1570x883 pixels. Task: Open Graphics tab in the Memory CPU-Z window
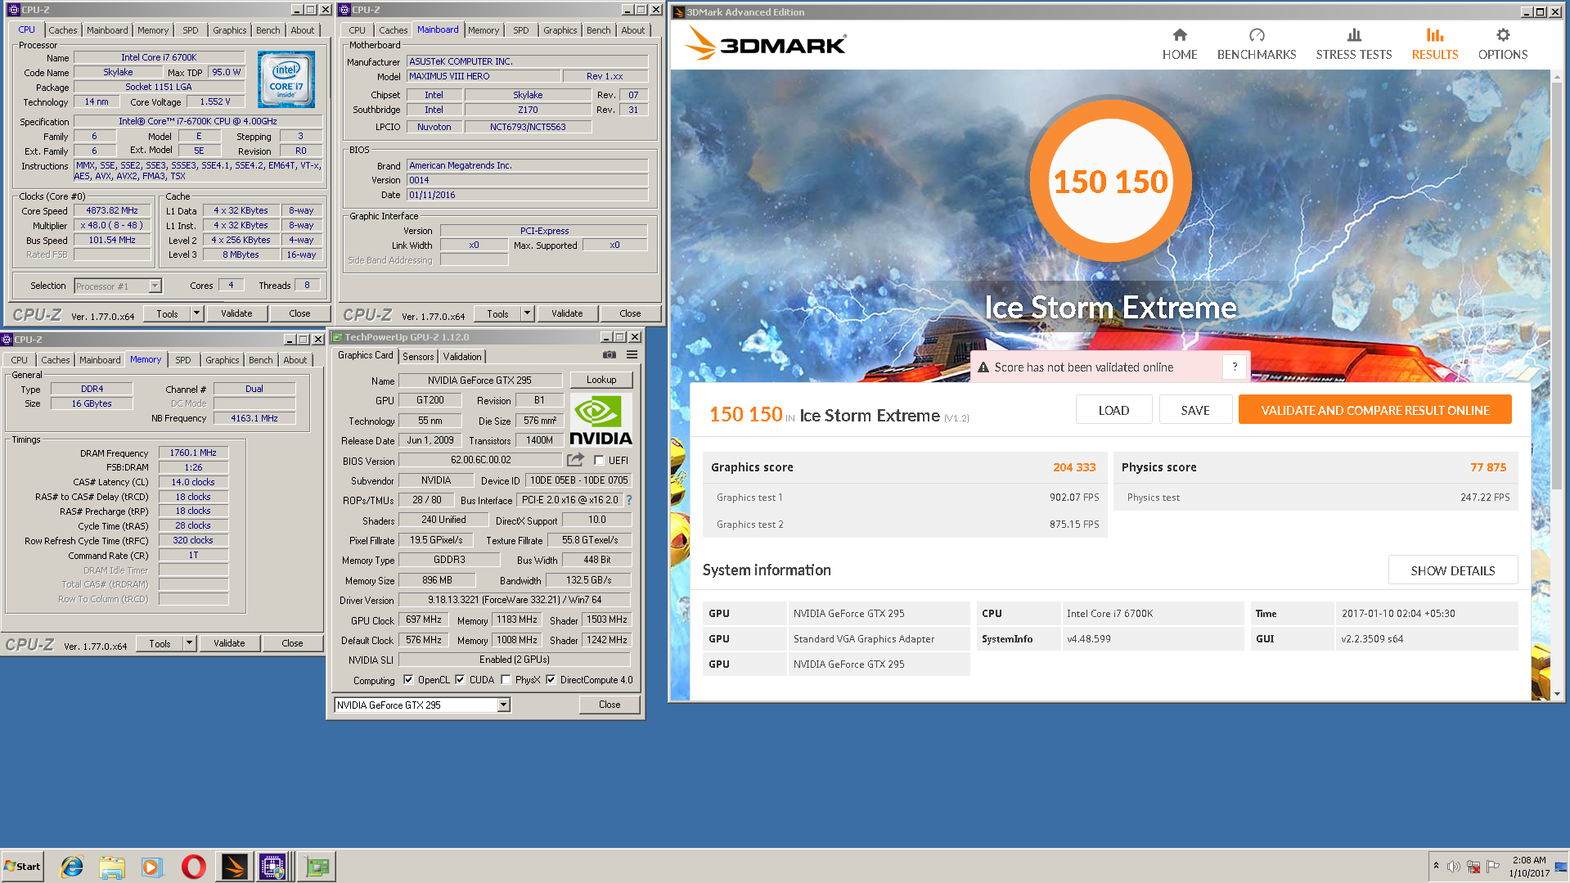(222, 360)
